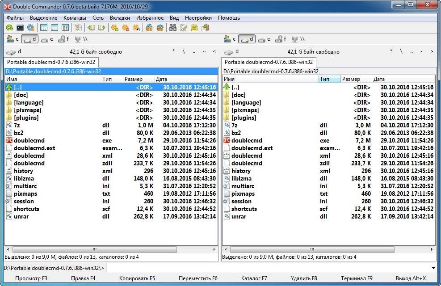The height and width of the screenshot is (286, 441).
Task: Switch left panel to drive e
Action: coord(46,39)
